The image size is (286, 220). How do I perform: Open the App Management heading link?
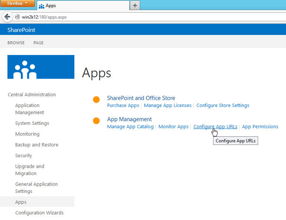point(129,119)
